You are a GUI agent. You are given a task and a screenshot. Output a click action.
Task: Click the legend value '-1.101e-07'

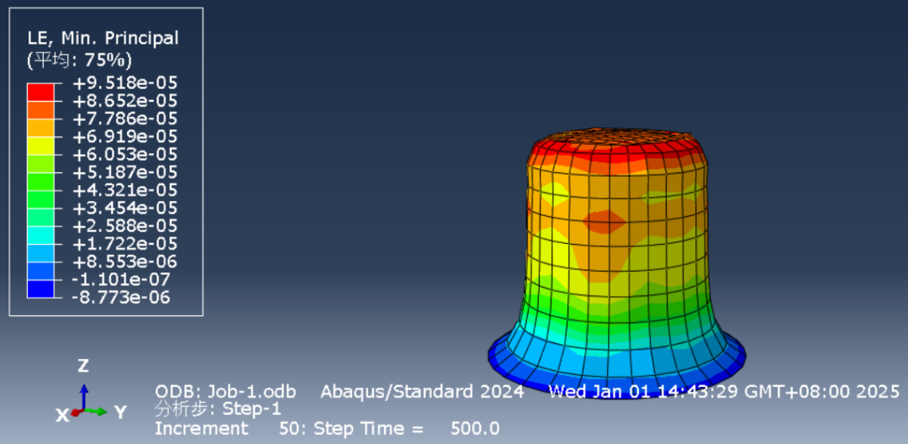coord(124,280)
